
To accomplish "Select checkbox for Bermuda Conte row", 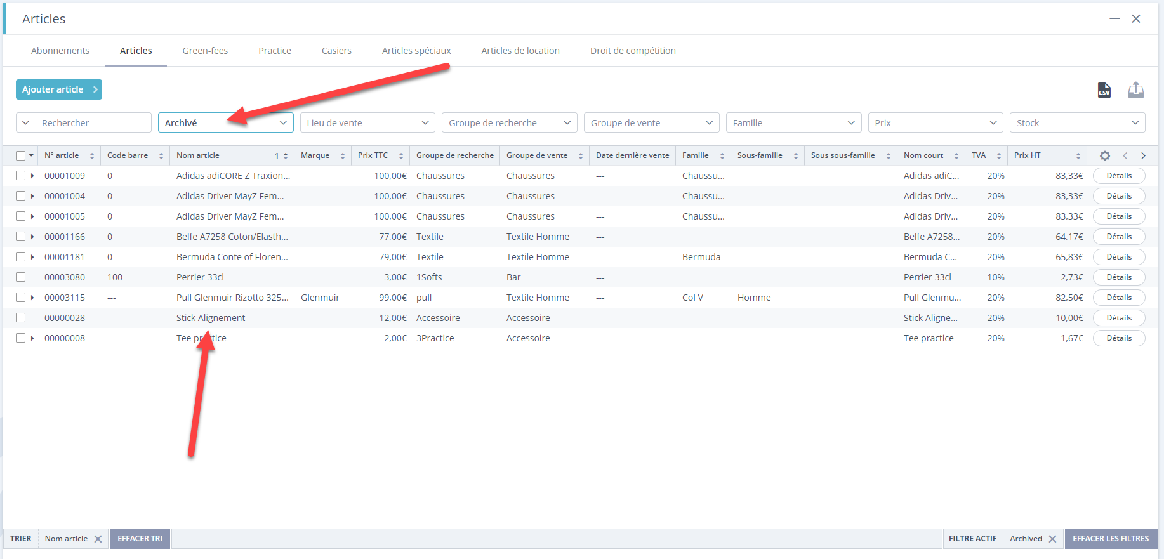I will (21, 257).
